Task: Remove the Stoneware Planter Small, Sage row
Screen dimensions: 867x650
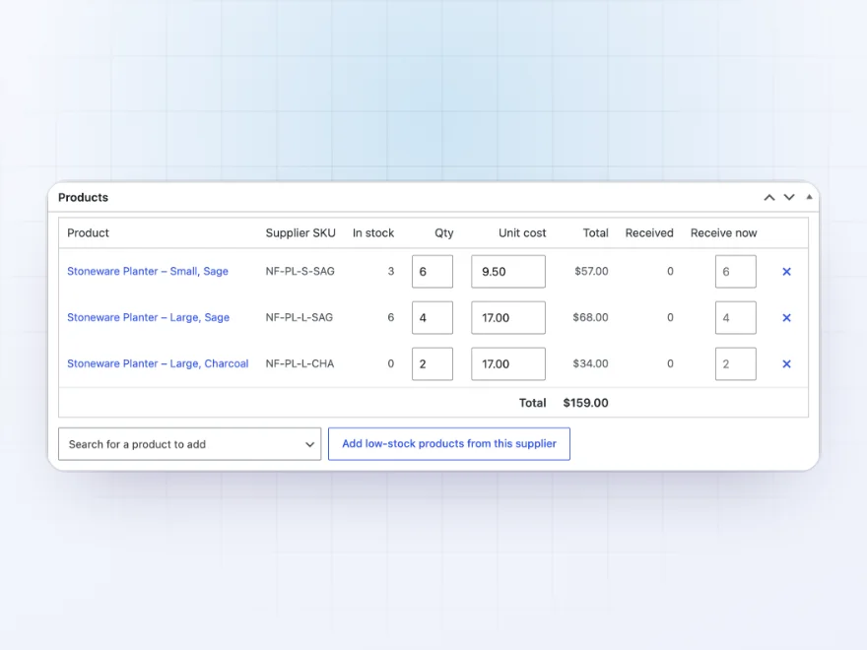Action: (786, 272)
